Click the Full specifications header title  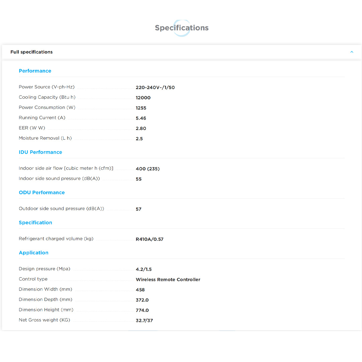pos(32,52)
